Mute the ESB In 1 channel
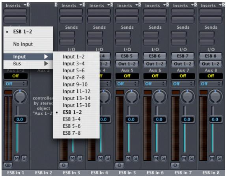The width and height of the screenshot is (226, 176). click(17, 158)
